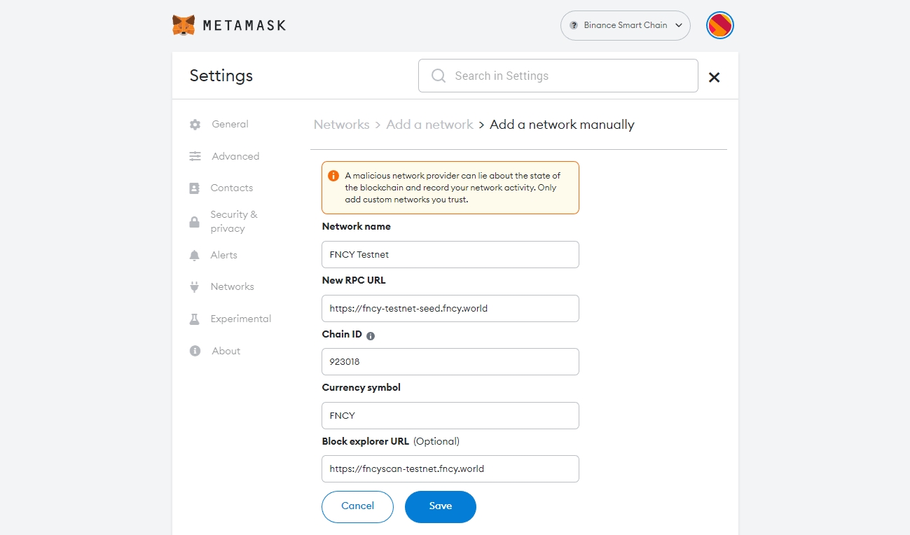Click the Contacts book icon

[x=195, y=188]
